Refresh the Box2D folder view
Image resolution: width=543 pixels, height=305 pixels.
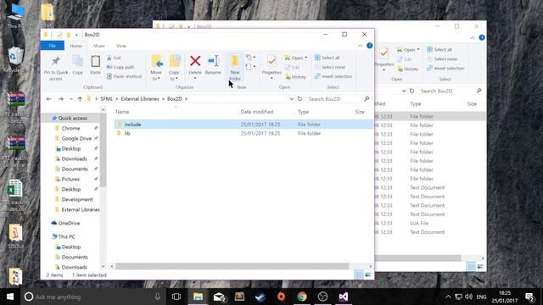coord(299,99)
